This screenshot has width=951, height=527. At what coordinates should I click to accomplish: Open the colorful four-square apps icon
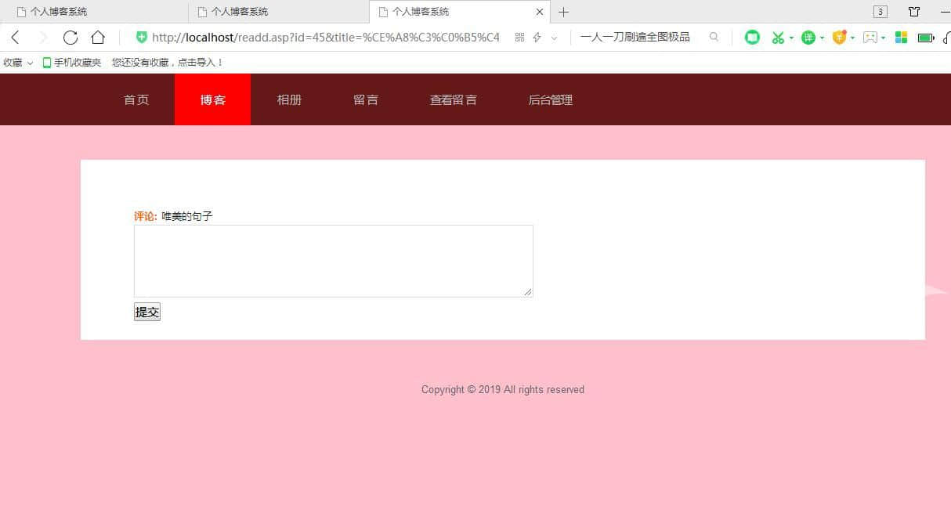coord(901,38)
